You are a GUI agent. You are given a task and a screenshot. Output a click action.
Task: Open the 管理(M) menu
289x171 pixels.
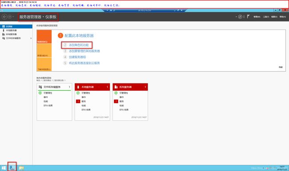[x=257, y=17]
